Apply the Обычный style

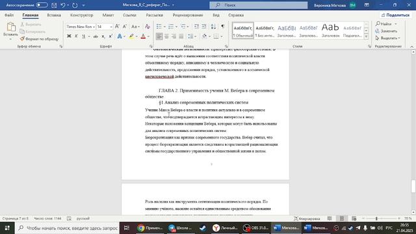[242, 31]
